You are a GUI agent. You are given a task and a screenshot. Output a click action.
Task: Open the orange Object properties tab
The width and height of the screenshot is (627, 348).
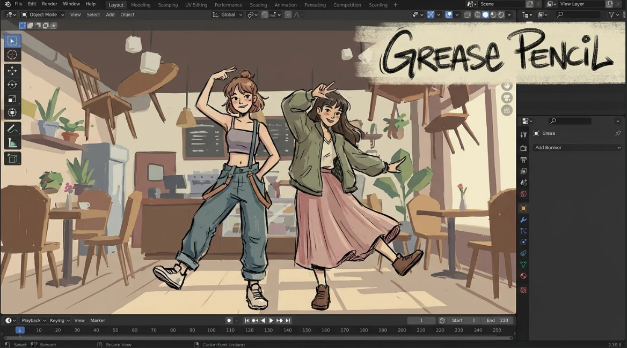[523, 208]
